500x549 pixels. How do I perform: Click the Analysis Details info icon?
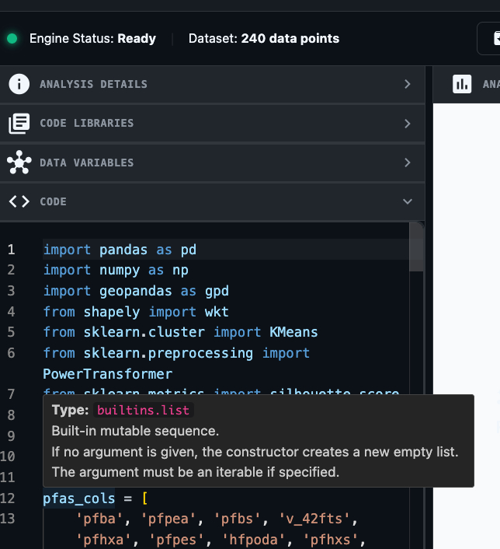[x=19, y=84]
